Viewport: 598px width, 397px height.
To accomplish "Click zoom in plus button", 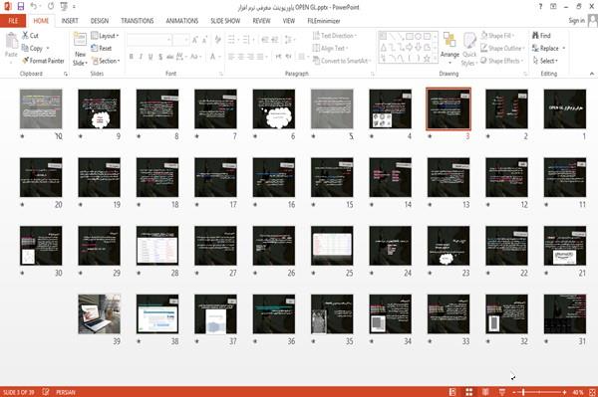I will (564, 392).
